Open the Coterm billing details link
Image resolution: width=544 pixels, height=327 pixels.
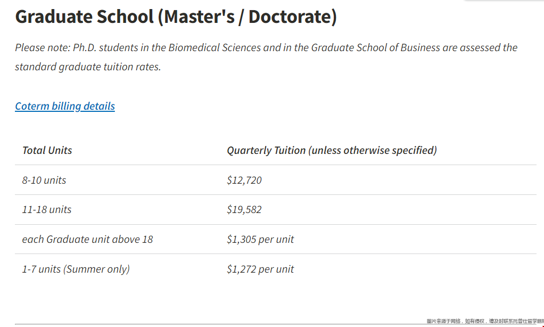65,106
